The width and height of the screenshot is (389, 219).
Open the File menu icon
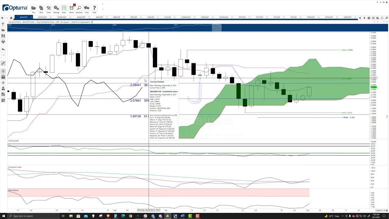[x=33, y=8]
